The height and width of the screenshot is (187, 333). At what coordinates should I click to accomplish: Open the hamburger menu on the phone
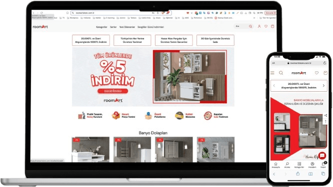click(272, 73)
